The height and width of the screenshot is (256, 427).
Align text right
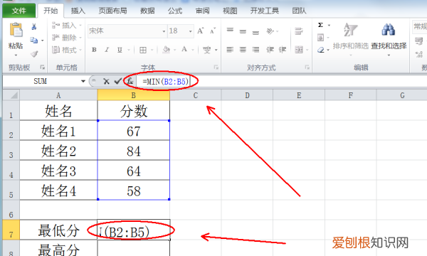(255, 50)
